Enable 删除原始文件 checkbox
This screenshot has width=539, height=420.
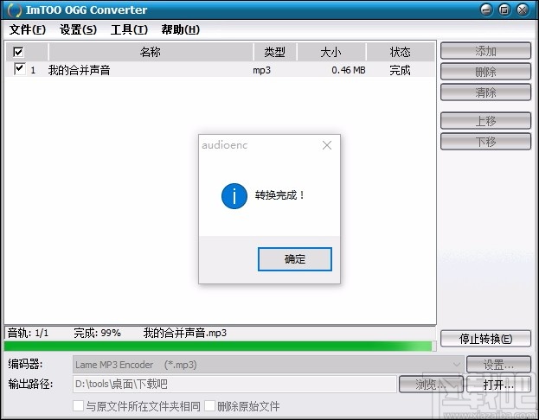pyautogui.click(x=209, y=406)
